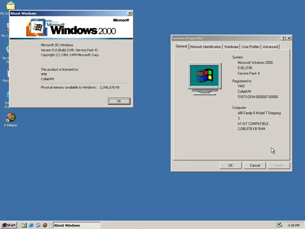Click the Apply button in System Properties

coord(279,165)
